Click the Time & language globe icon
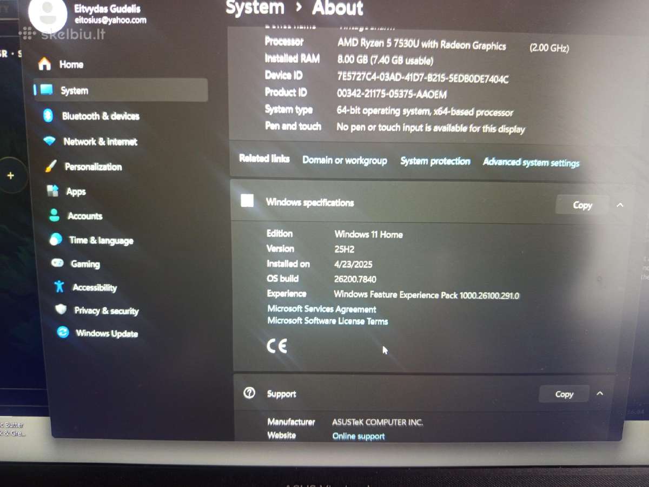The image size is (649, 487). point(56,240)
